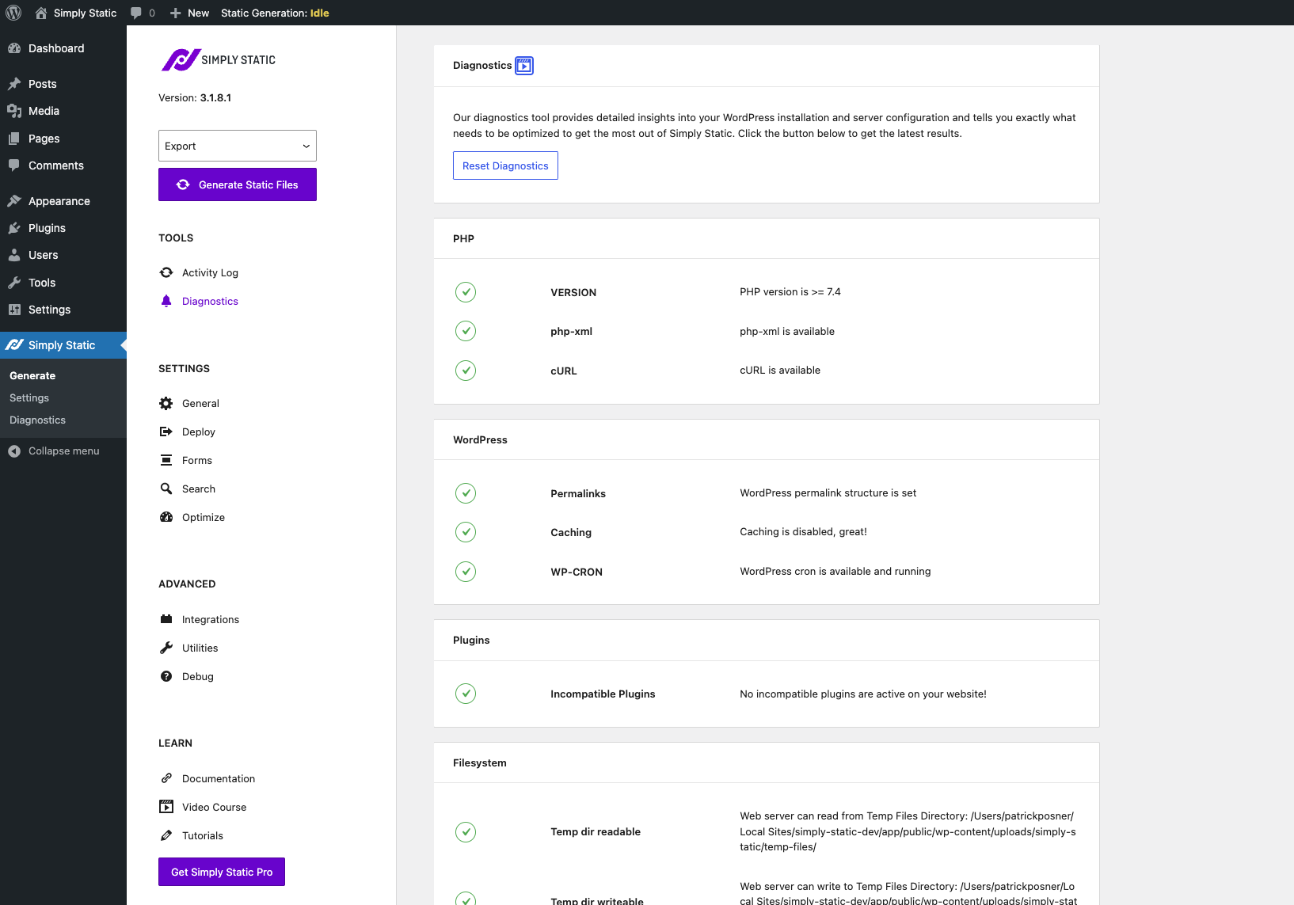Click 'cURL is available' text

(780, 370)
